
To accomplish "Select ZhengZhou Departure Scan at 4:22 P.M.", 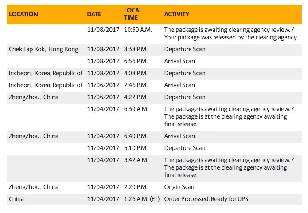I will (185, 97).
